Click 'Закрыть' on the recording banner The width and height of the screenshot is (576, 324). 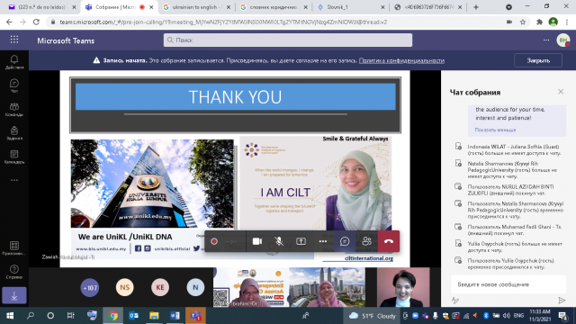(538, 60)
